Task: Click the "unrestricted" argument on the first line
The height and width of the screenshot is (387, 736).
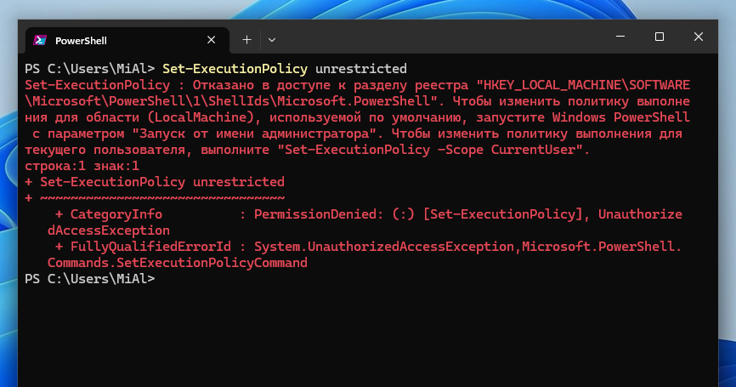Action: click(361, 68)
